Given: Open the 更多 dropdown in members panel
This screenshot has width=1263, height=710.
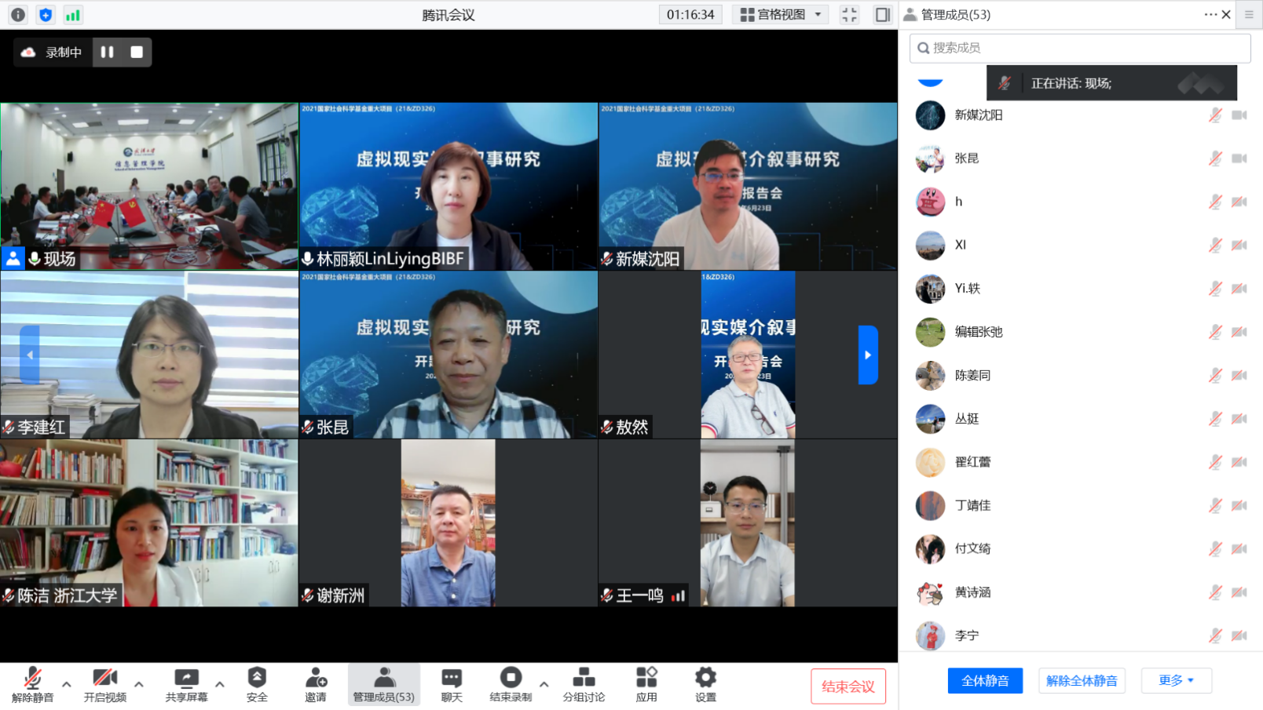Looking at the screenshot, I should click(x=1176, y=680).
